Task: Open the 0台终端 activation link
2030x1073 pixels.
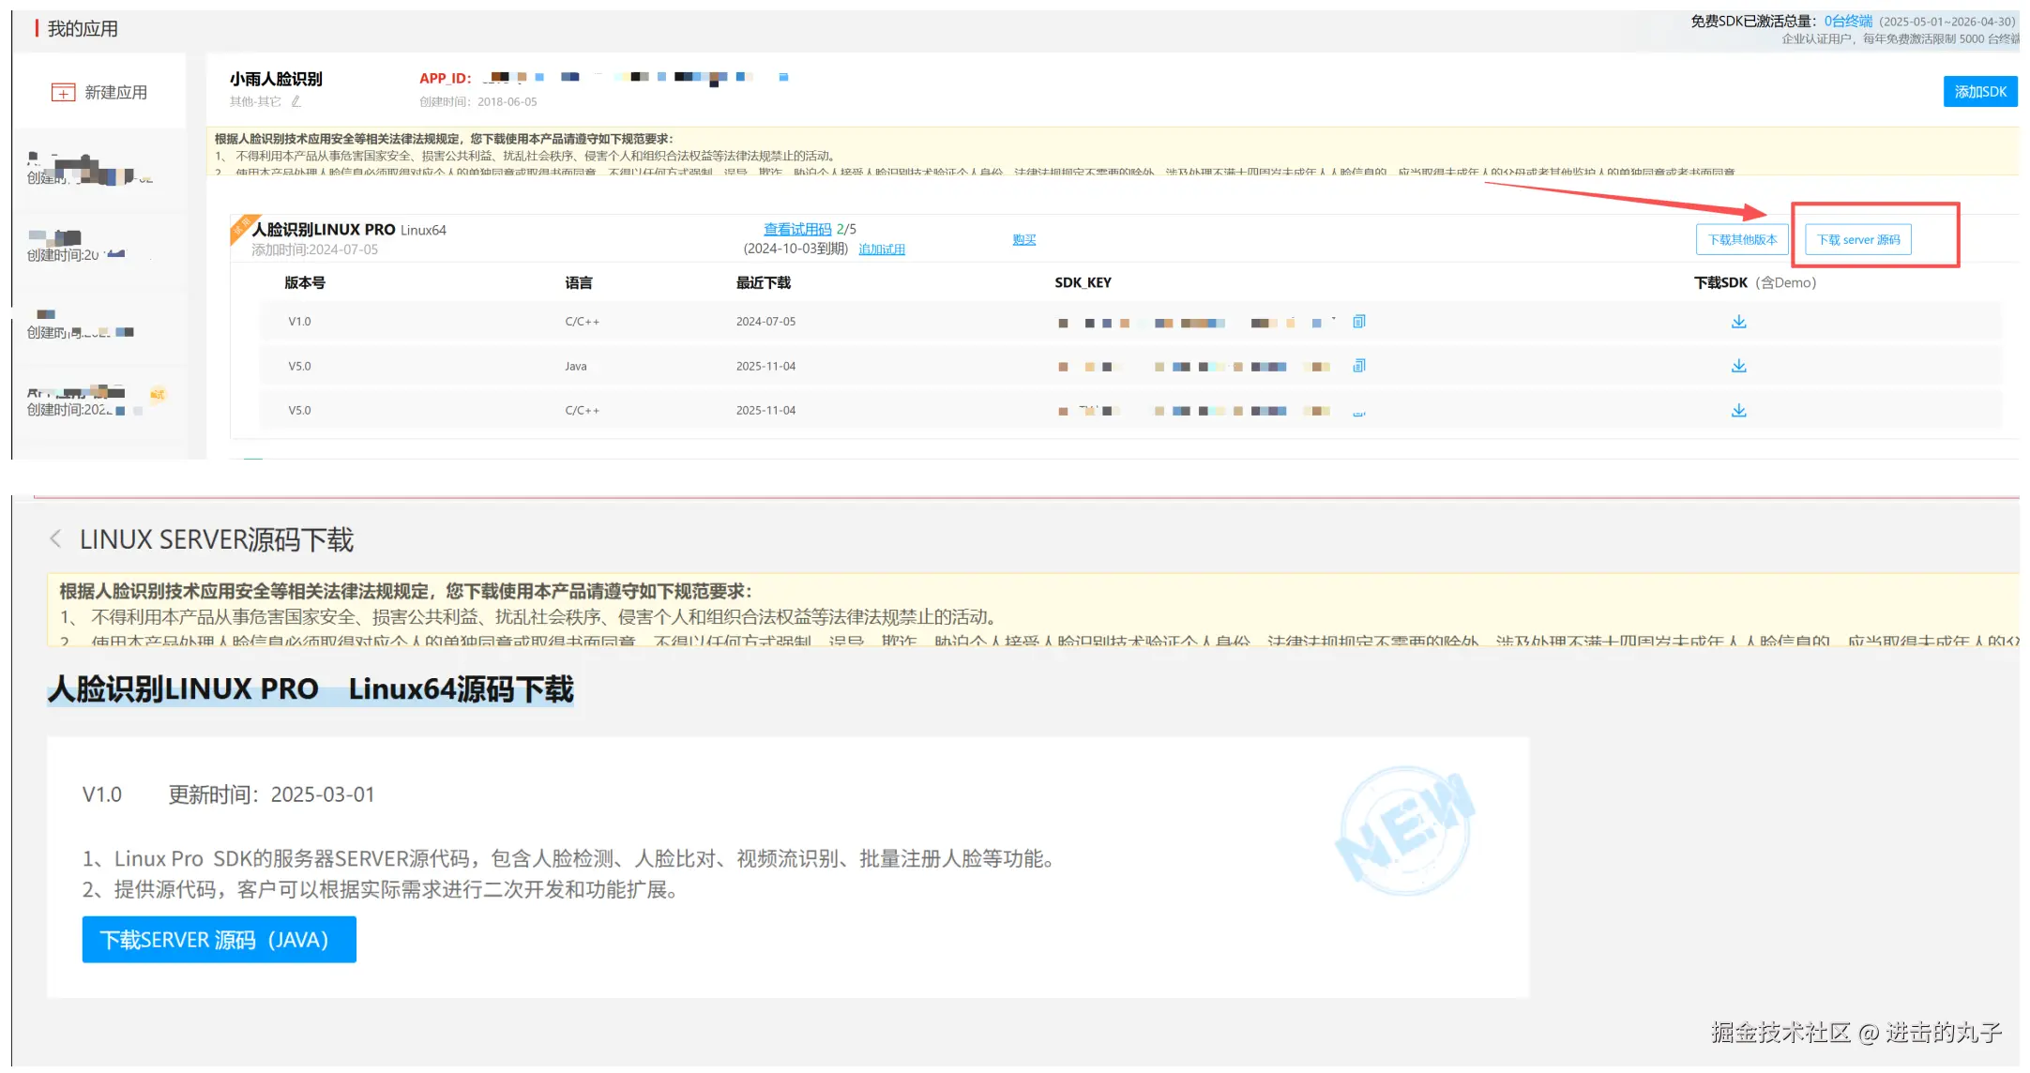Action: pyautogui.click(x=1847, y=21)
